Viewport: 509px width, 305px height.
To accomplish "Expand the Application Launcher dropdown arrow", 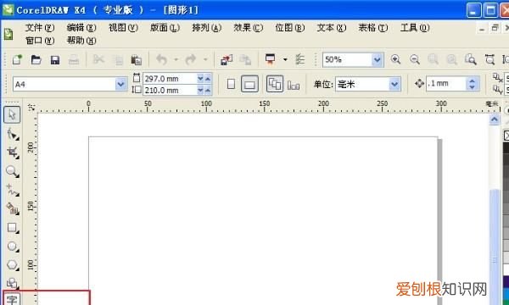I will tap(285, 59).
